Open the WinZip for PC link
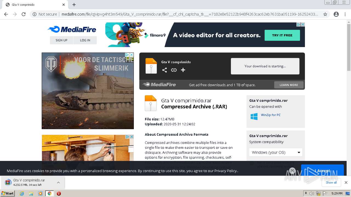The image size is (351, 197). click(271, 115)
